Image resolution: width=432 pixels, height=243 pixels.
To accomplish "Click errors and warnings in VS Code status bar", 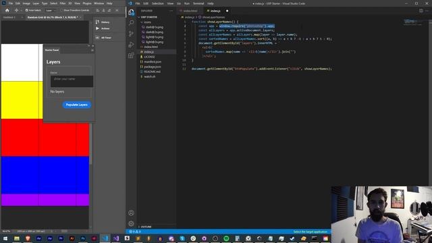I will pos(135,232).
